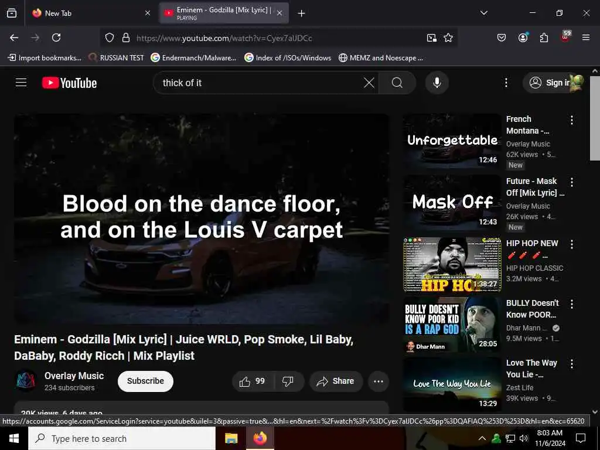Close the Eminem - Godzilla tab

(279, 13)
